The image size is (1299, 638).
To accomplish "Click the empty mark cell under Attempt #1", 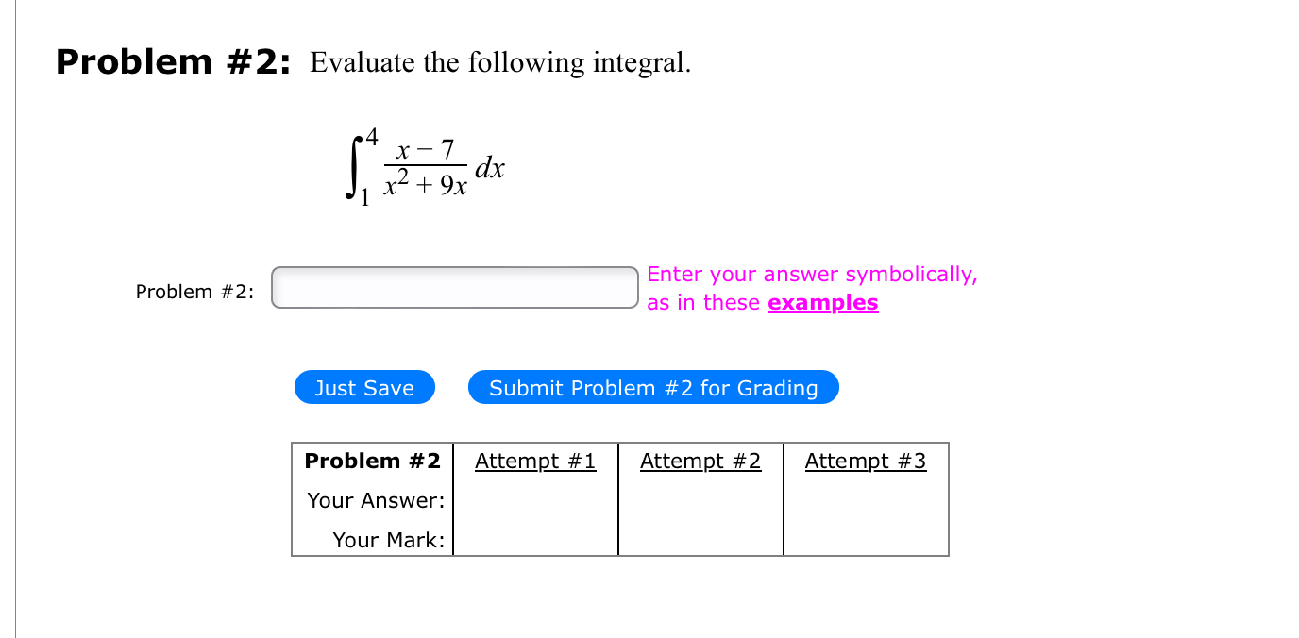I will click(535, 539).
